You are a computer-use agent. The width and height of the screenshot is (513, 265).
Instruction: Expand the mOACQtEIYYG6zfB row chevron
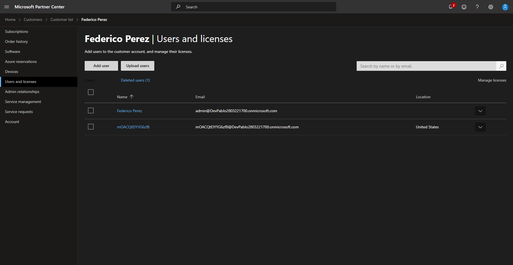(x=480, y=127)
